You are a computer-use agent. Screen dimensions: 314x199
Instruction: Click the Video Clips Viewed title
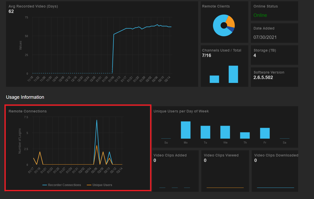pos(221,155)
